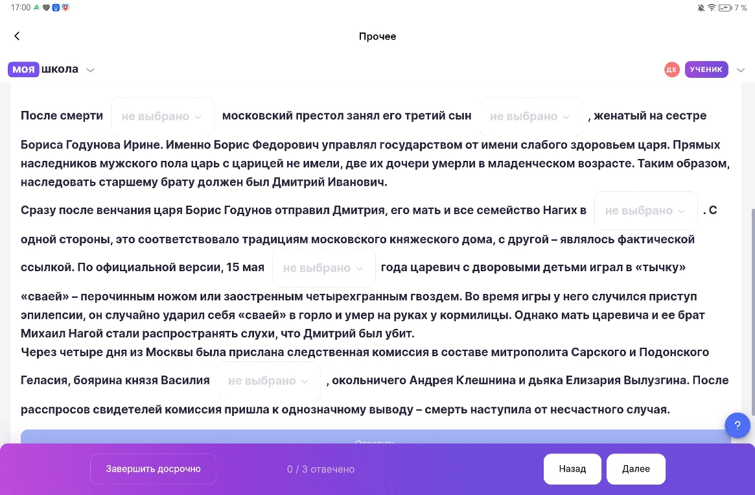The height and width of the screenshot is (495, 755).
Task: Open the blue question mark help bubble
Action: coord(738,426)
